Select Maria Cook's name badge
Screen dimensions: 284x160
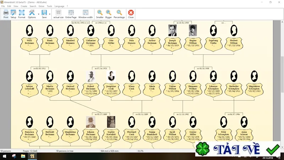click(x=152, y=90)
